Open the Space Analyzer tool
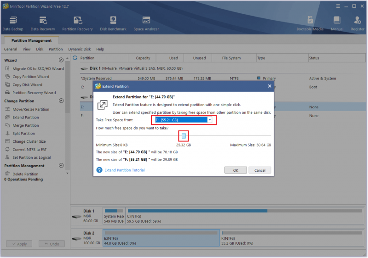This screenshot has height=258, width=368. [146, 23]
